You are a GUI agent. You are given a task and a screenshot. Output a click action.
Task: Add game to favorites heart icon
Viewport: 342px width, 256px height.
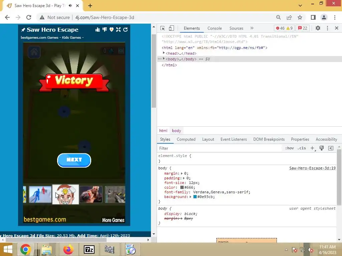click(112, 30)
